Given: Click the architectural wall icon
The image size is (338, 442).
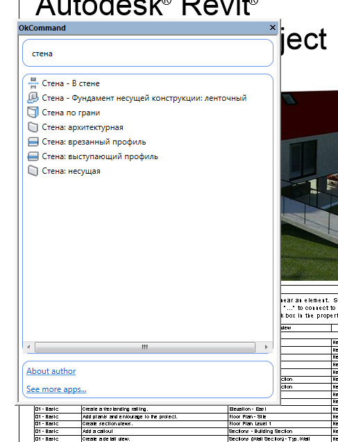Looking at the screenshot, I should click(33, 127).
